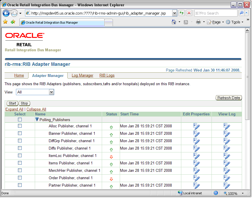Select the Adapter Manager tab

tap(48, 75)
